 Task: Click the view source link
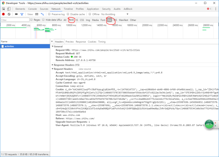(85, 69)
